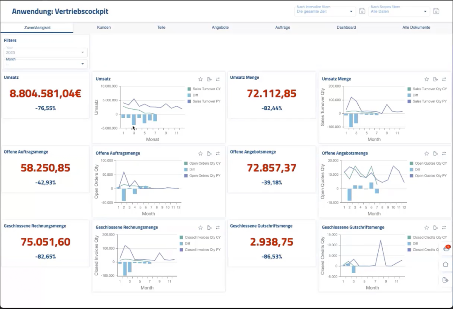Open the Month filter dropdown

tap(46, 64)
